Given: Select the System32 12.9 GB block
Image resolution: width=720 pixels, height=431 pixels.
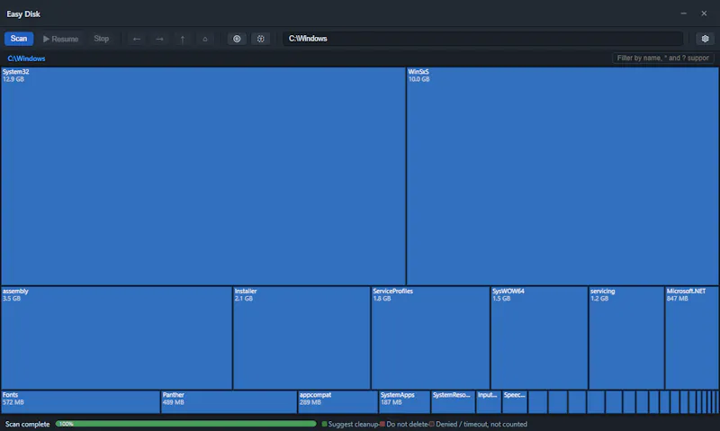Looking at the screenshot, I should pos(203,176).
